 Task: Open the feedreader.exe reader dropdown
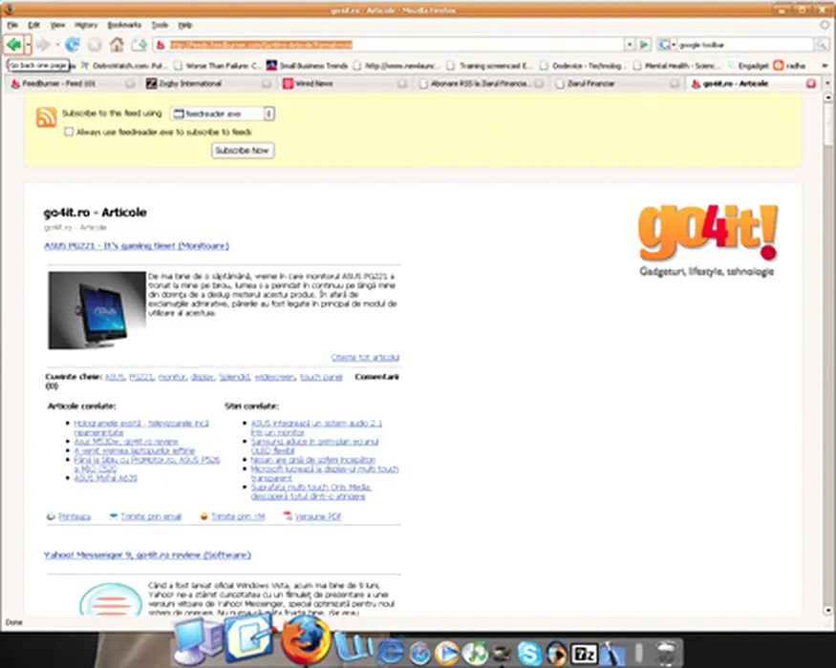coord(223,114)
